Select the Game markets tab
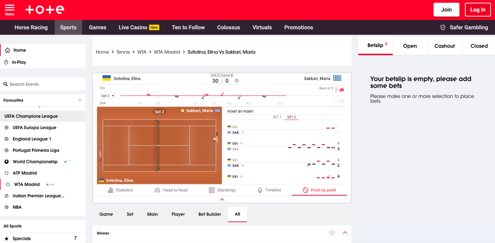The width and height of the screenshot is (495, 243). (106, 214)
